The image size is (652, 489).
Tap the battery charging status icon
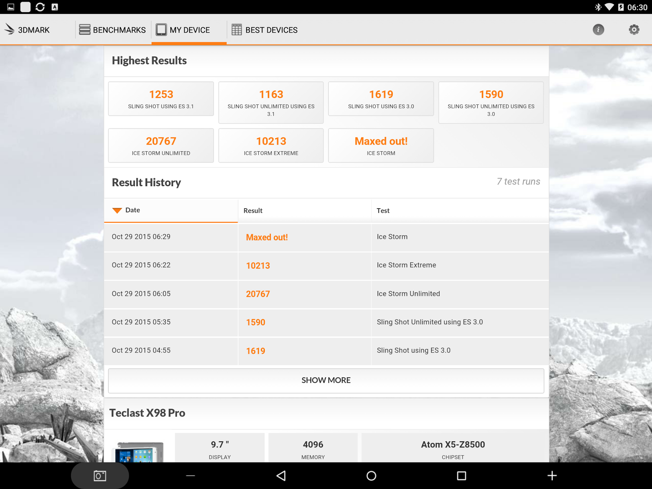(621, 7)
